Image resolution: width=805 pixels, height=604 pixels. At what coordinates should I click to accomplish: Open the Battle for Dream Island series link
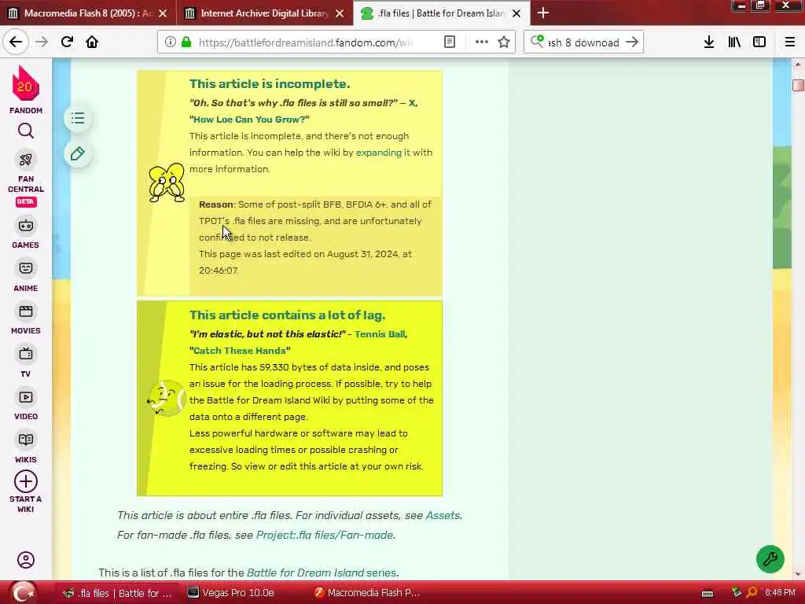(x=322, y=573)
